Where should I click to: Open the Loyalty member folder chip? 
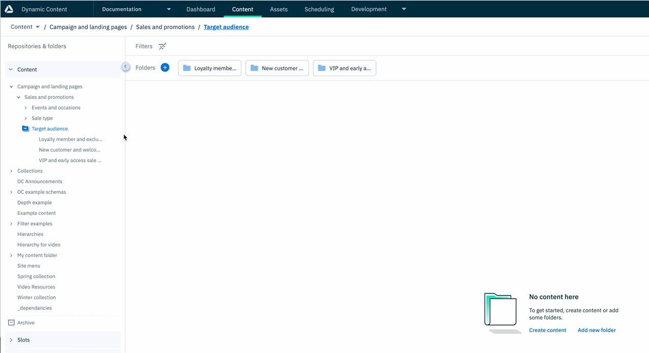click(210, 68)
